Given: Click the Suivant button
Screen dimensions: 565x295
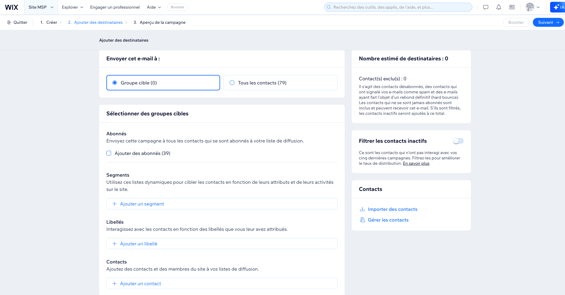Looking at the screenshot, I should [548, 22].
